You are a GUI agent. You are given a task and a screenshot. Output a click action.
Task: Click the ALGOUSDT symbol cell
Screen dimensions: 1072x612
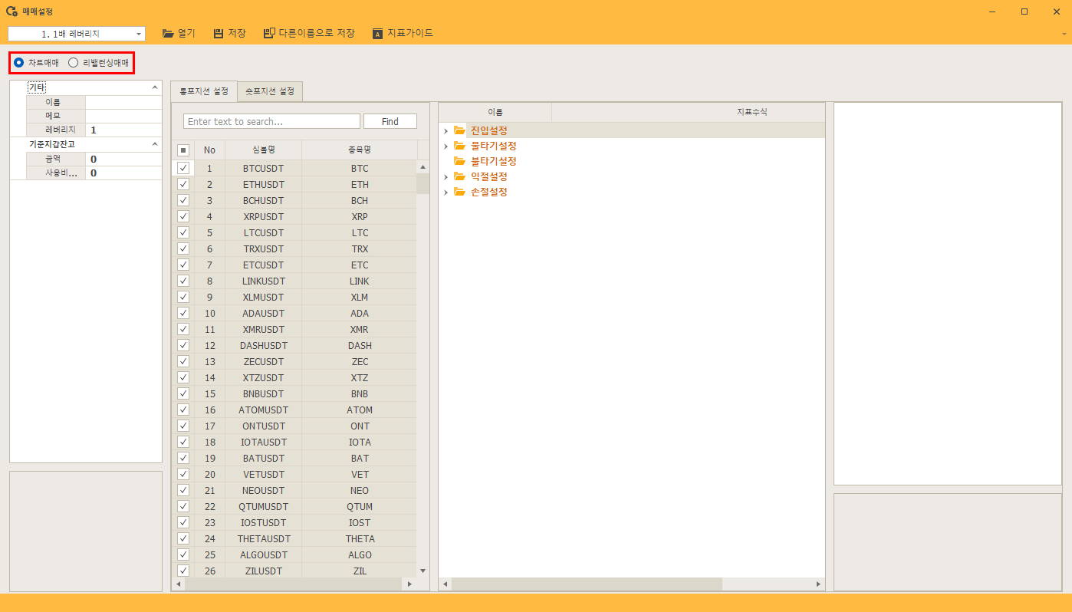pos(264,554)
